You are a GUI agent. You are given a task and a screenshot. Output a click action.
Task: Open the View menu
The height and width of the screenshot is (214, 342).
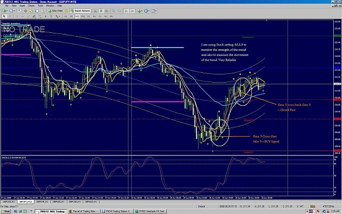click(14, 5)
